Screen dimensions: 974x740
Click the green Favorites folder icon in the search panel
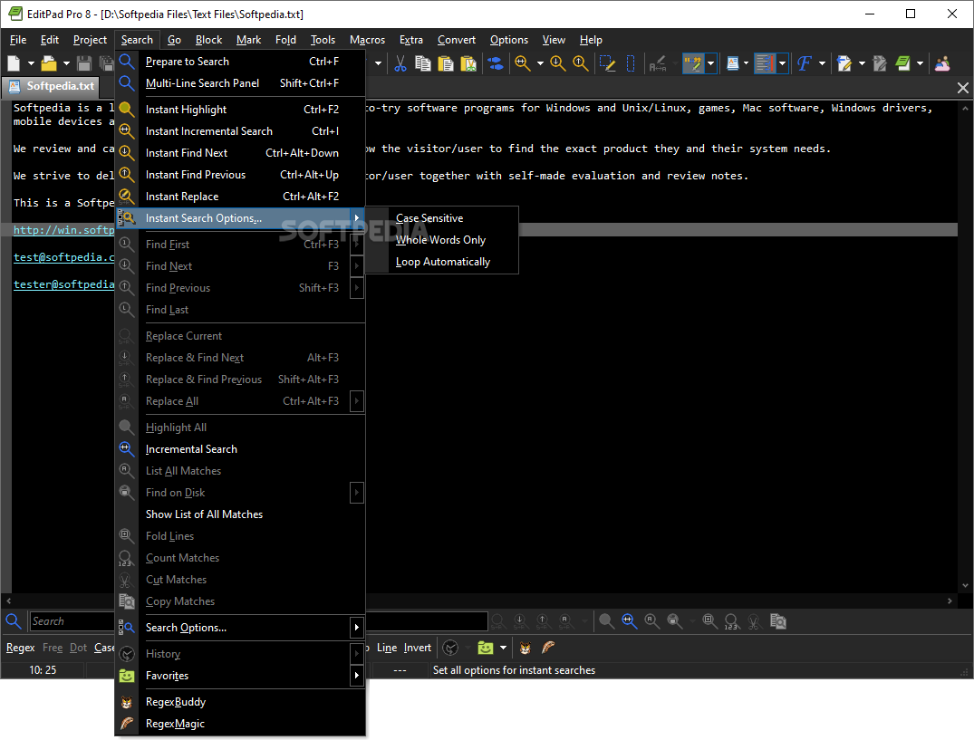click(x=485, y=649)
